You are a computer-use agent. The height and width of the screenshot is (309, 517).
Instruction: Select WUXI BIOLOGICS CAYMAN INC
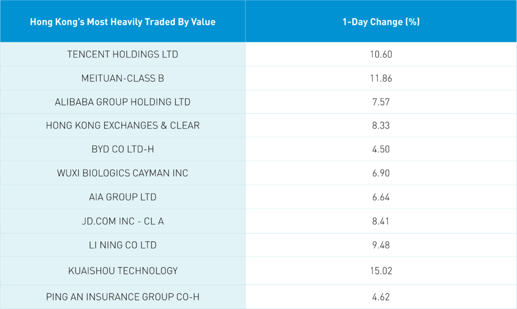coord(123,173)
